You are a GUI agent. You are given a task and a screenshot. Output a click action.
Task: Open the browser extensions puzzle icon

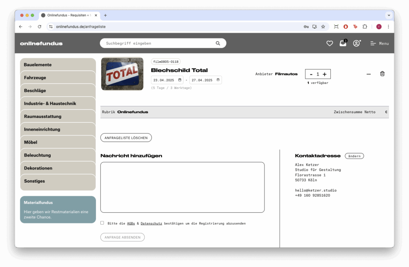(365, 27)
